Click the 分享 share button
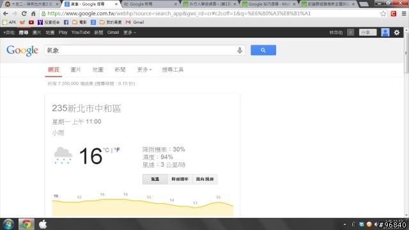 click(x=368, y=33)
